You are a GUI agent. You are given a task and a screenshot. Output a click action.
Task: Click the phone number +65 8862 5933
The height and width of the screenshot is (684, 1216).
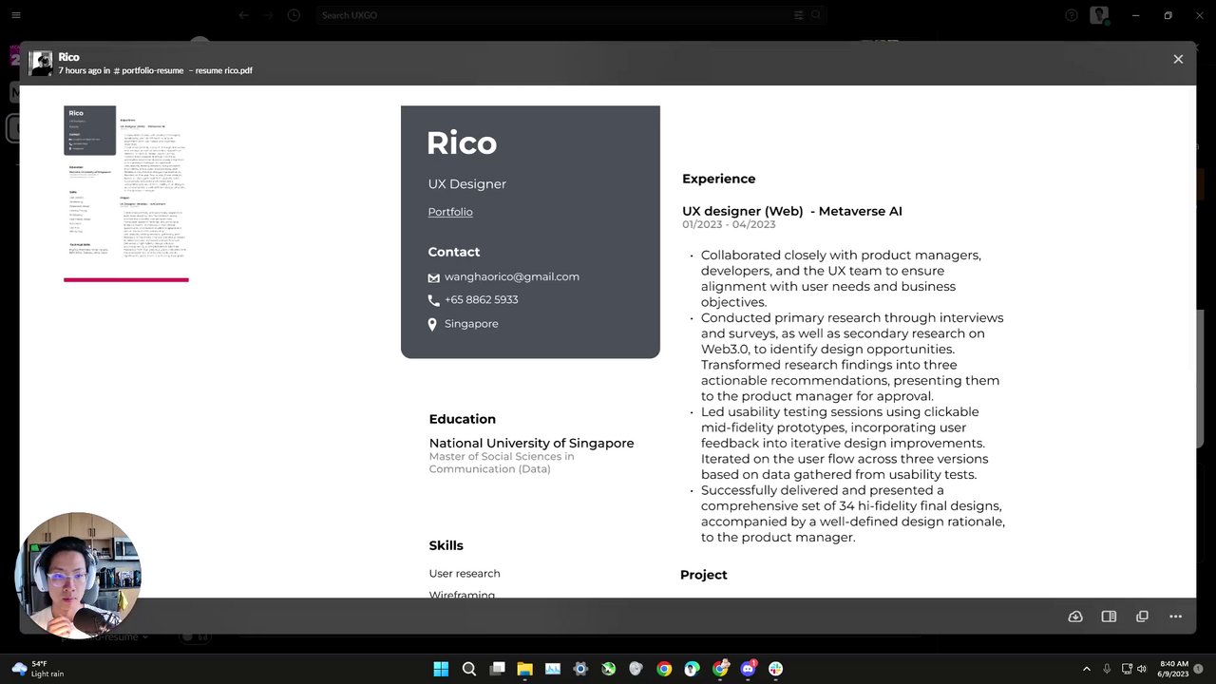tap(482, 299)
